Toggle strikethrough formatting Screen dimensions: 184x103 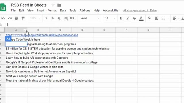[134, 18]
